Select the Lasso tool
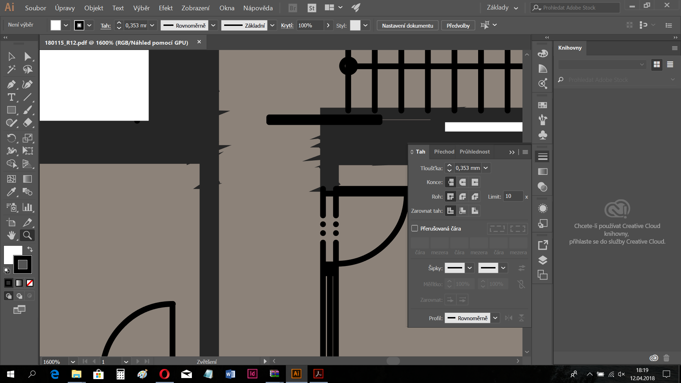681x383 pixels. coord(28,70)
